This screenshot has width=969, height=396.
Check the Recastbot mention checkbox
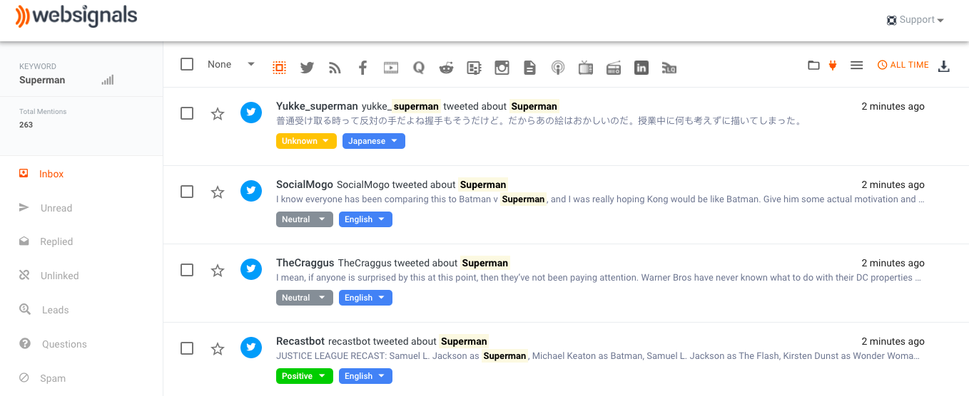tap(187, 348)
